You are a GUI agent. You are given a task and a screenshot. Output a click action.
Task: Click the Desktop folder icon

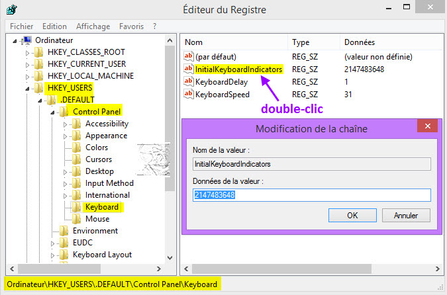(x=76, y=171)
